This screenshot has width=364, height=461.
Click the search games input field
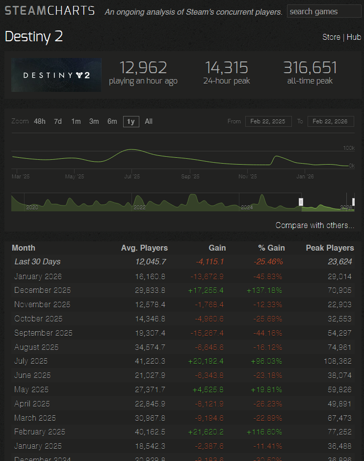click(x=324, y=11)
